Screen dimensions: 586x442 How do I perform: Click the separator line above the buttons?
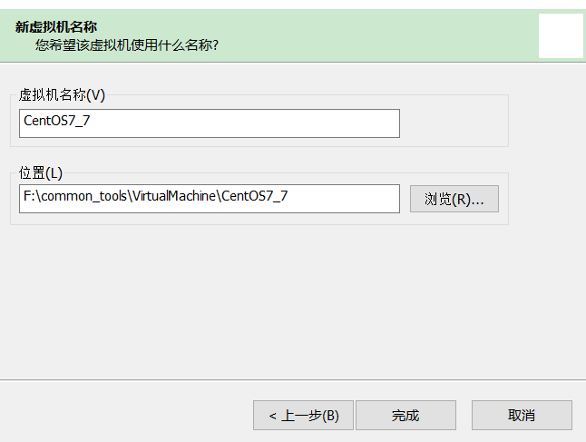coord(292,379)
